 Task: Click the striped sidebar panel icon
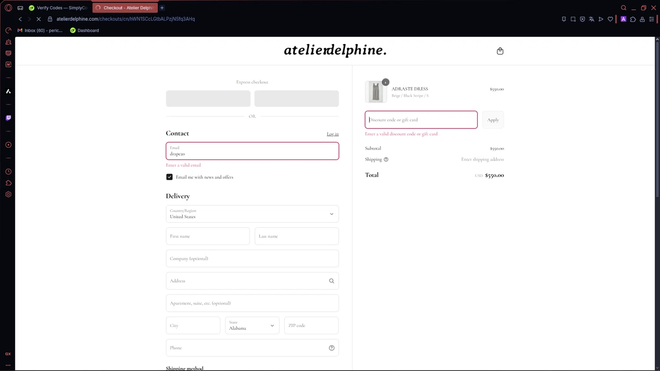(x=8, y=53)
